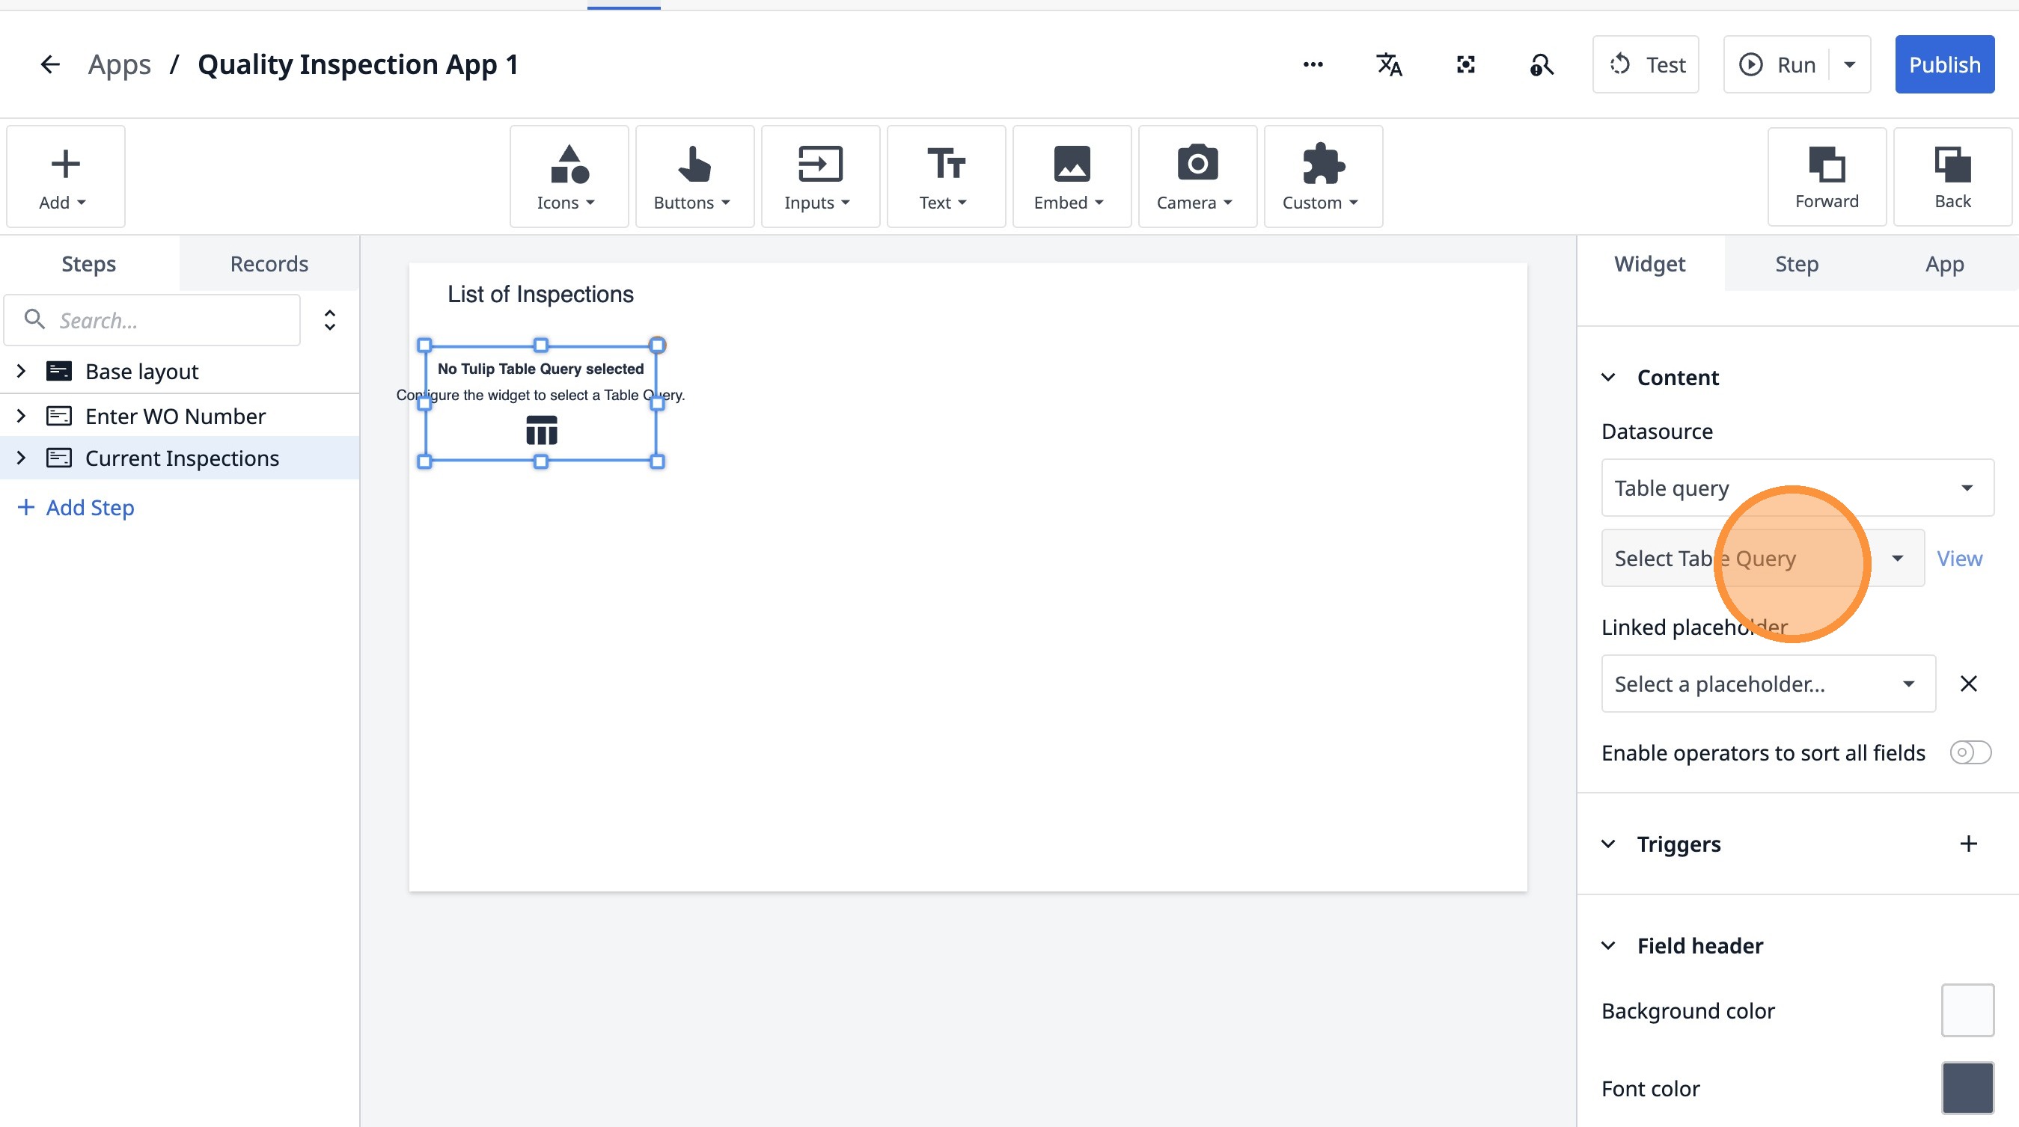2019x1127 pixels.
Task: Open the Camera widget menu
Action: tap(1196, 177)
